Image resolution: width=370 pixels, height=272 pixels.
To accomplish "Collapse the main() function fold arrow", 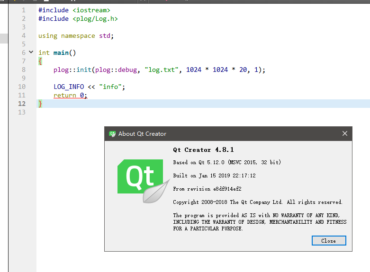I will 31,52.
